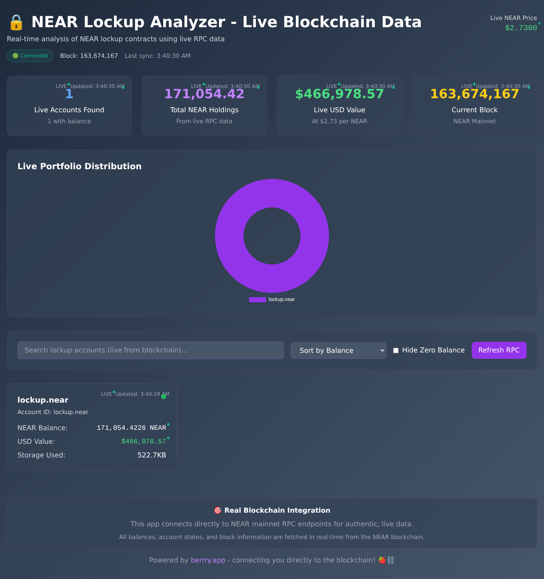The width and height of the screenshot is (544, 579).
Task: Click the green Connected status indicator
Action: (x=30, y=56)
